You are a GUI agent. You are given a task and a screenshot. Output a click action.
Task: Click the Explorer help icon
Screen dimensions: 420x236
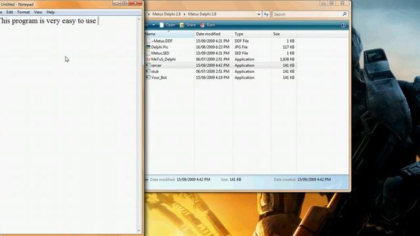[343, 25]
